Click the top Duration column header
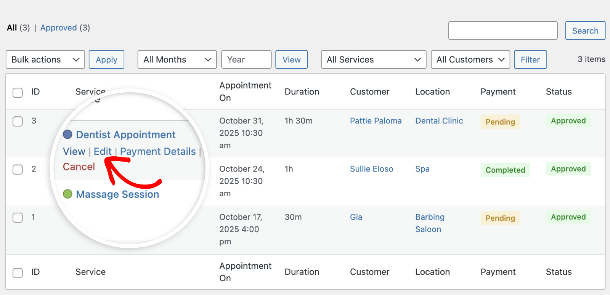 point(302,91)
